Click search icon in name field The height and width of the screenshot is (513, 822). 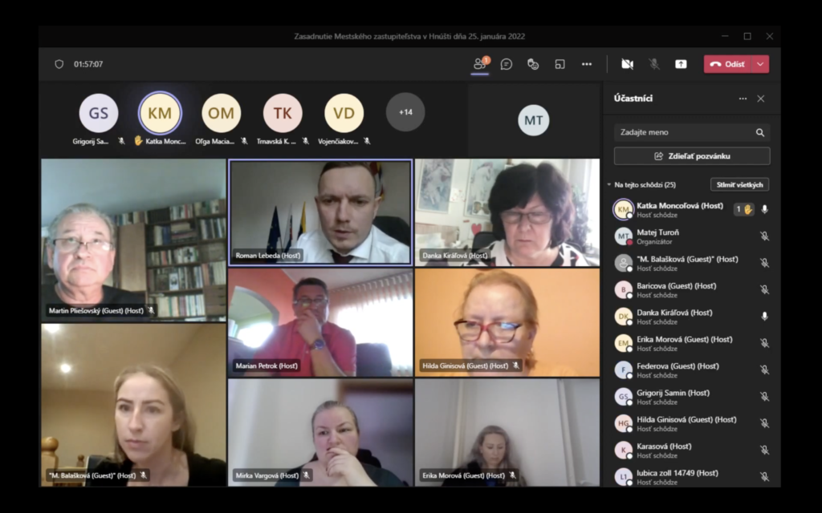tap(759, 132)
